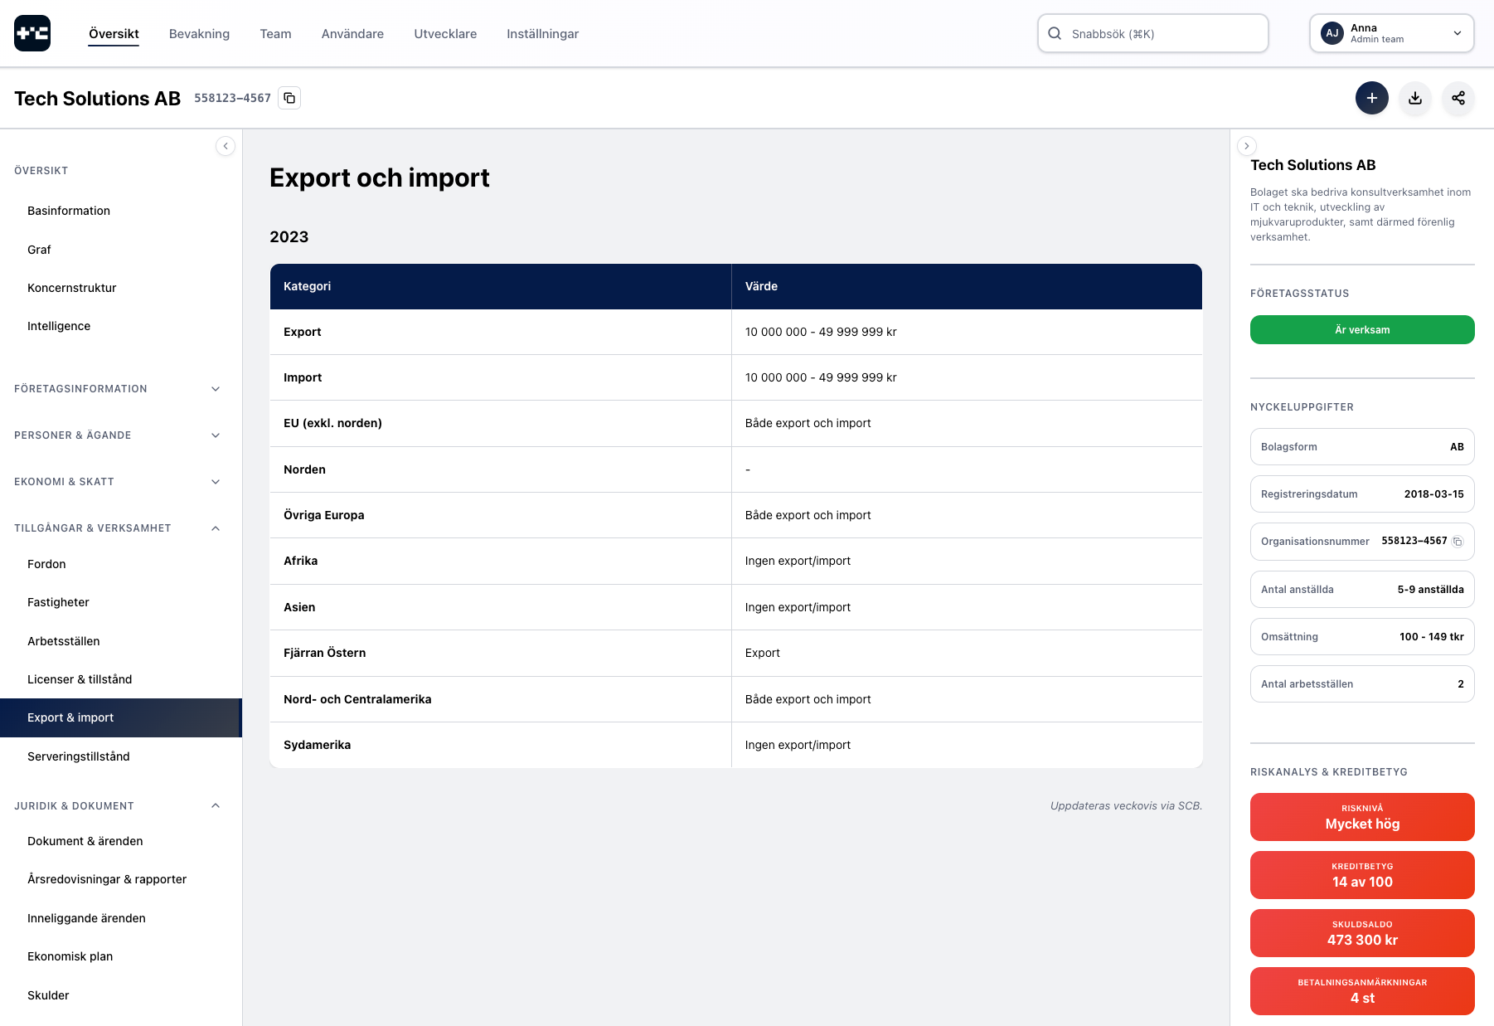This screenshot has height=1026, width=1494.
Task: Click the app logo in top-left corner
Action: [32, 33]
